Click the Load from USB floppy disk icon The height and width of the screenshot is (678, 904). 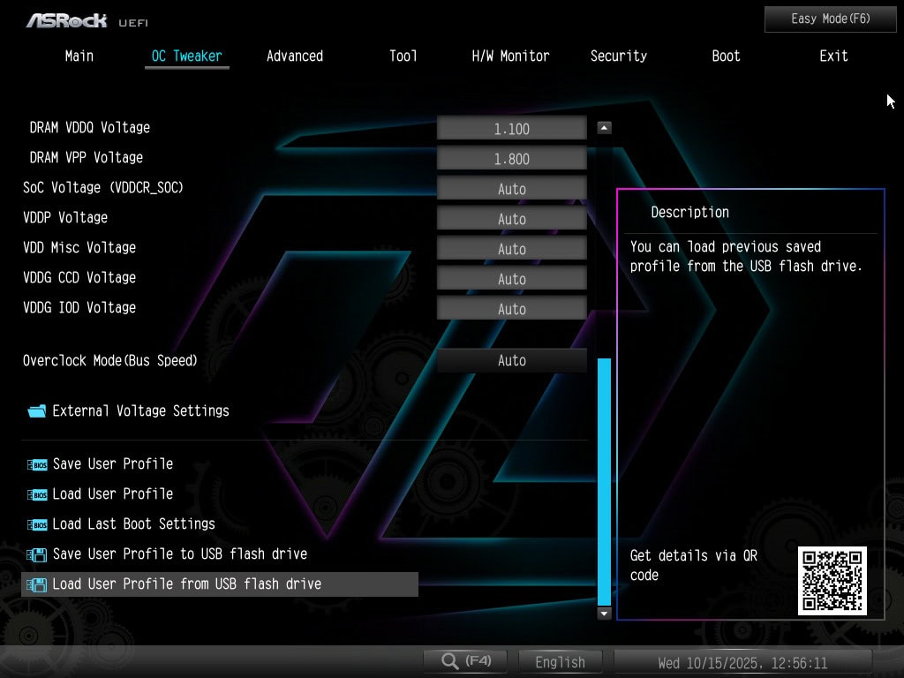click(x=37, y=584)
